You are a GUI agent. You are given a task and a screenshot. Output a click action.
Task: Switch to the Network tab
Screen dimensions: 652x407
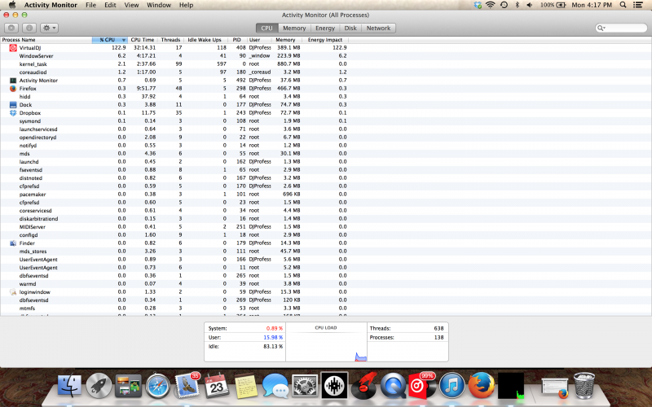tap(378, 28)
